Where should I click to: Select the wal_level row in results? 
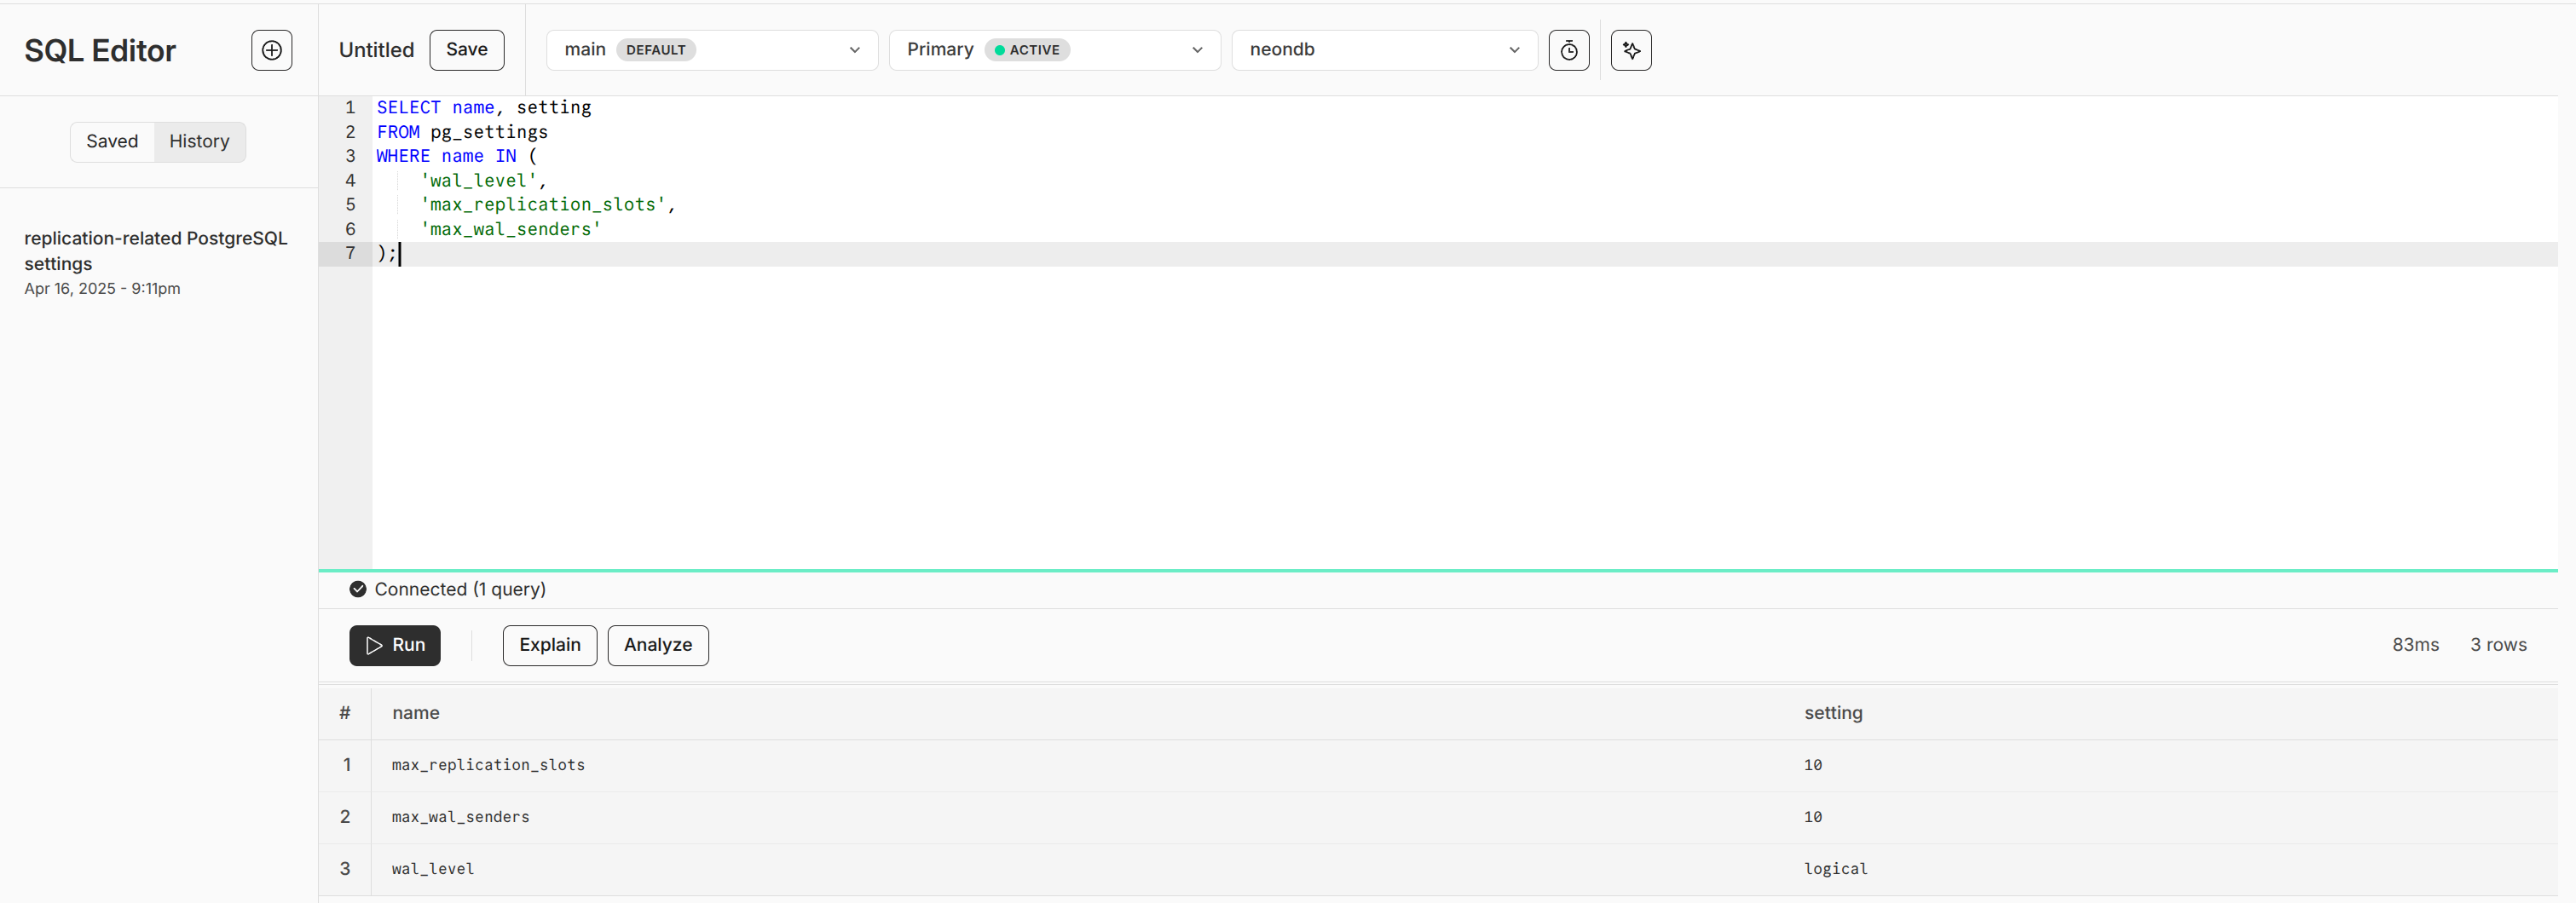pos(432,868)
